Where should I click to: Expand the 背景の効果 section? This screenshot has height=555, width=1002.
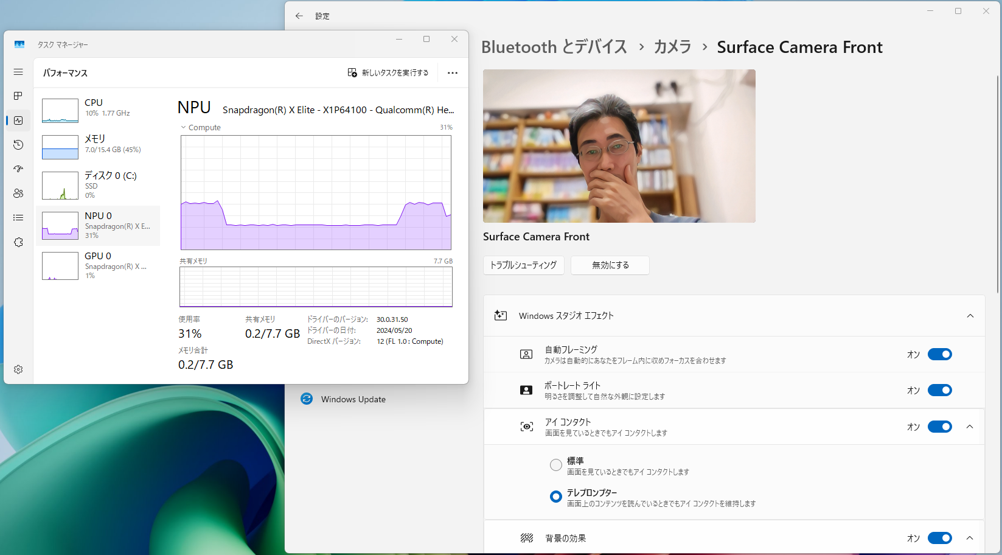point(969,538)
